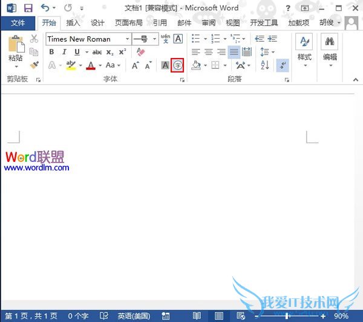Viewport: 363px width, 322px height.
Task: Open the 字体 Font dialog launcher
Action: 183,80
